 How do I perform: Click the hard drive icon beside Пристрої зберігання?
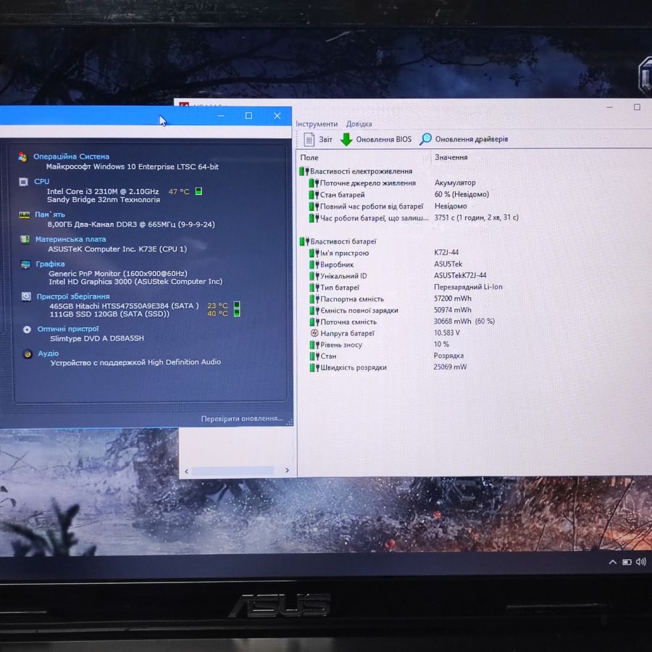point(26,296)
